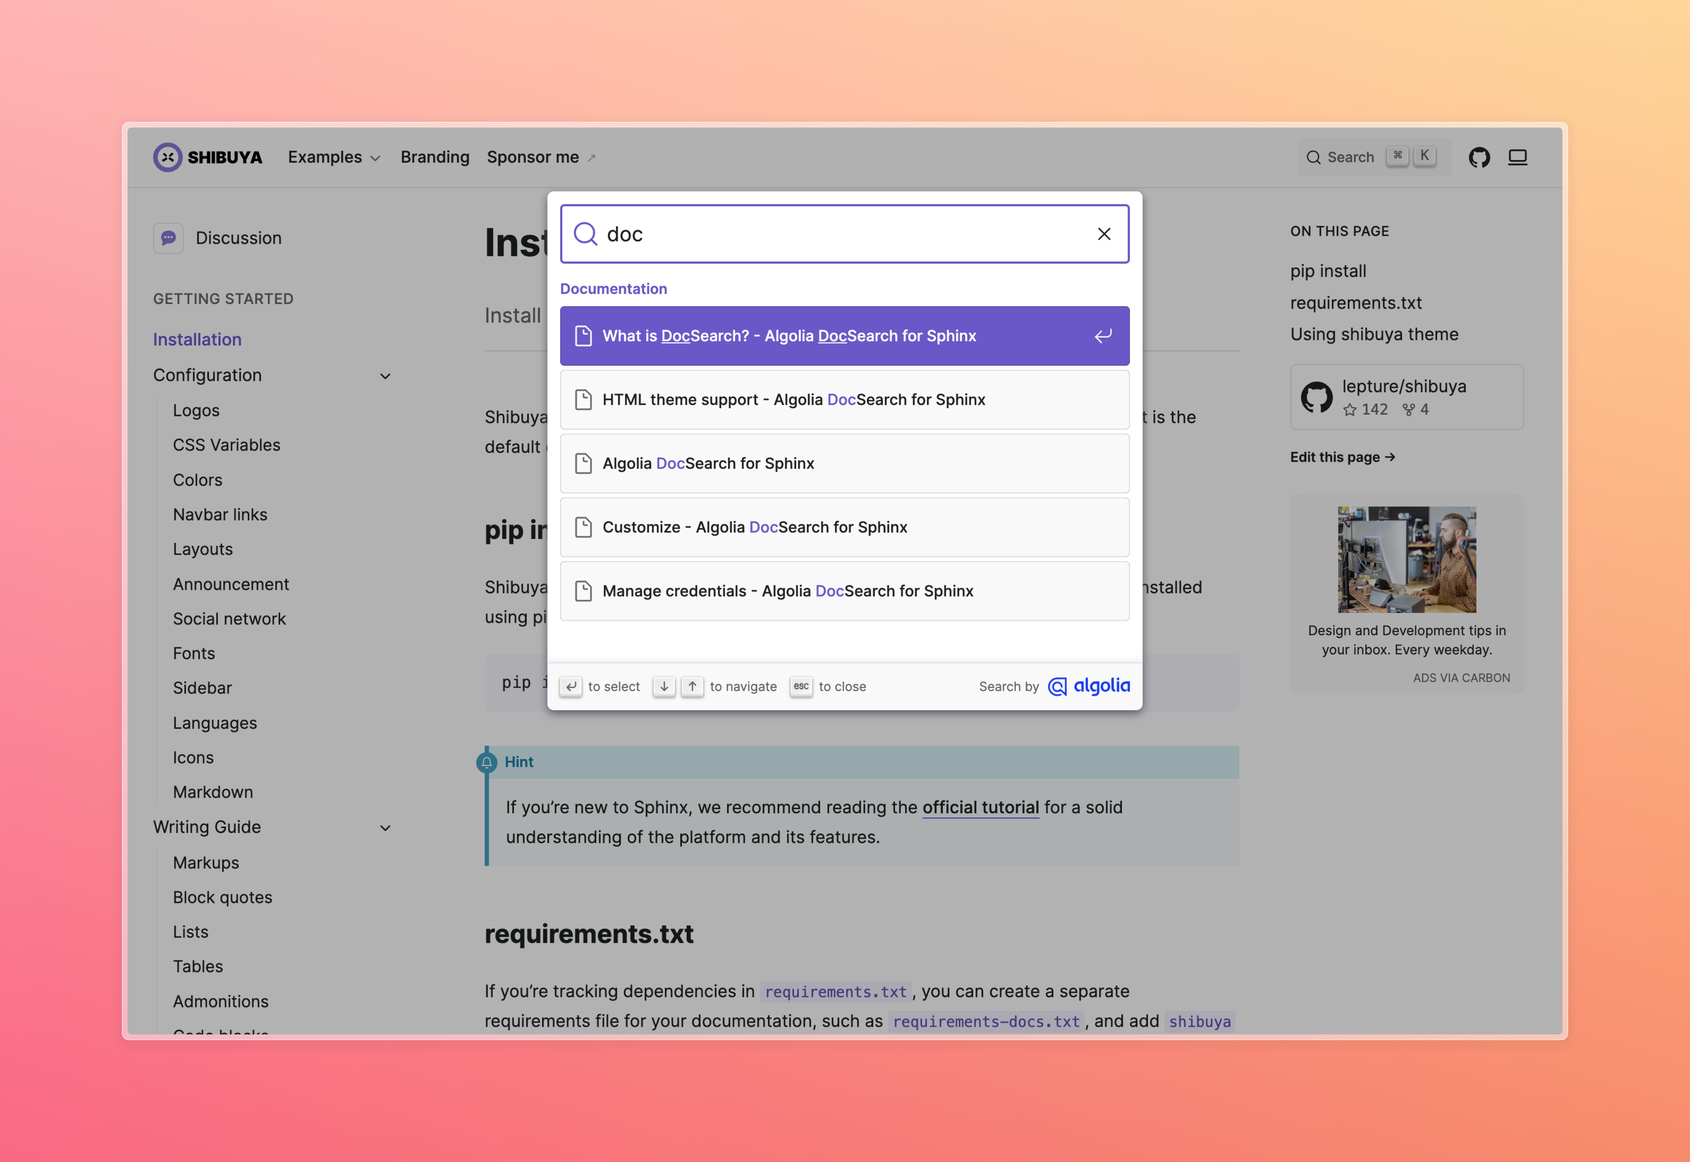The image size is (1690, 1162).
Task: Click the document icon for HTML theme support
Action: click(x=583, y=400)
